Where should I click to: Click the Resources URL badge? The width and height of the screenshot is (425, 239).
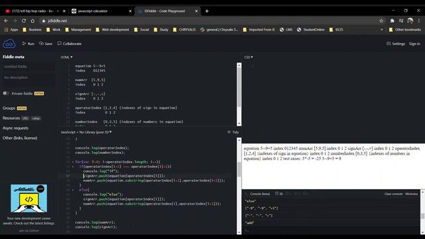[25, 118]
